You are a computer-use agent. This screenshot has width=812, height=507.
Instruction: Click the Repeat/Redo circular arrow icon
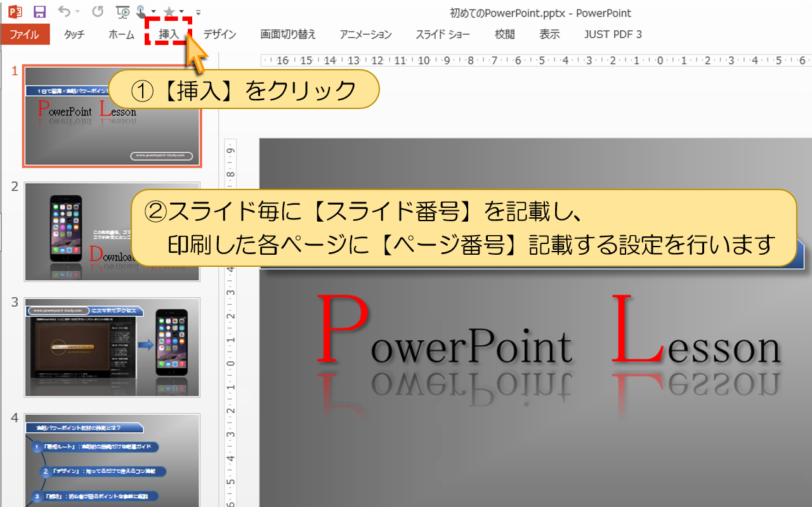97,11
